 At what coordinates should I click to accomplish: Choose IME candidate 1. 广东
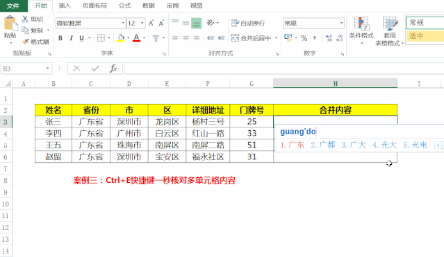(293, 145)
